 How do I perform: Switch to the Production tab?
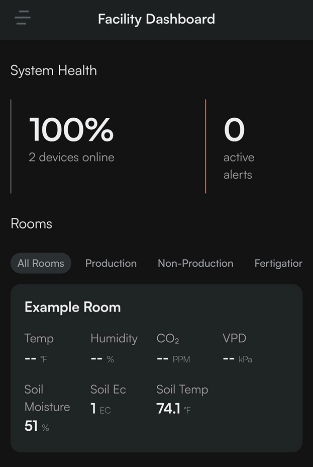(x=111, y=263)
